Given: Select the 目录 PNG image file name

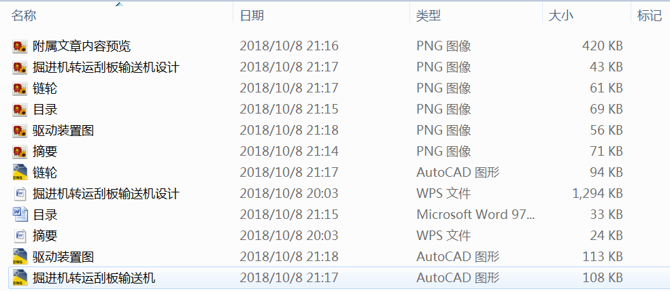Looking at the screenshot, I should pos(45,109).
